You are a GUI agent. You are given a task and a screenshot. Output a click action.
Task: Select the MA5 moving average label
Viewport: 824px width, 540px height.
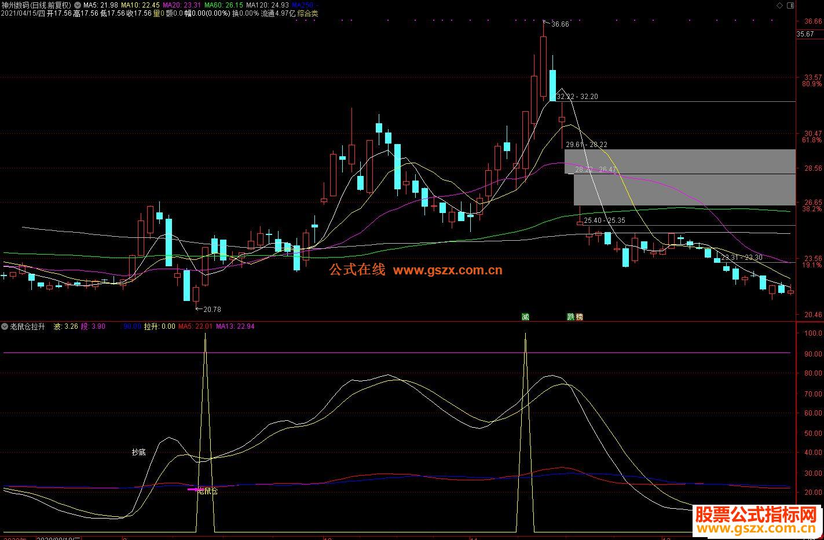pos(101,5)
